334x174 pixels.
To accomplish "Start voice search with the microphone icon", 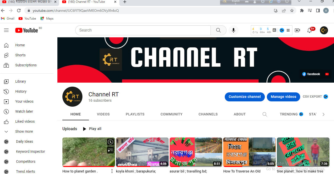I will point(233,30).
